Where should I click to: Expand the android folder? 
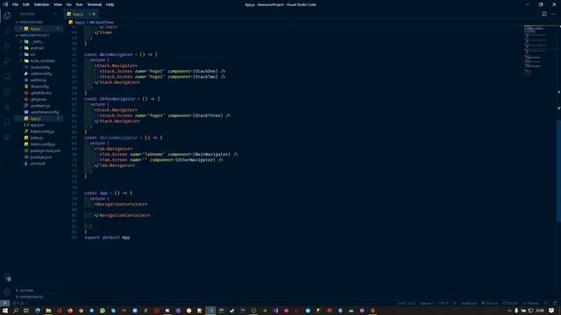click(x=39, y=48)
